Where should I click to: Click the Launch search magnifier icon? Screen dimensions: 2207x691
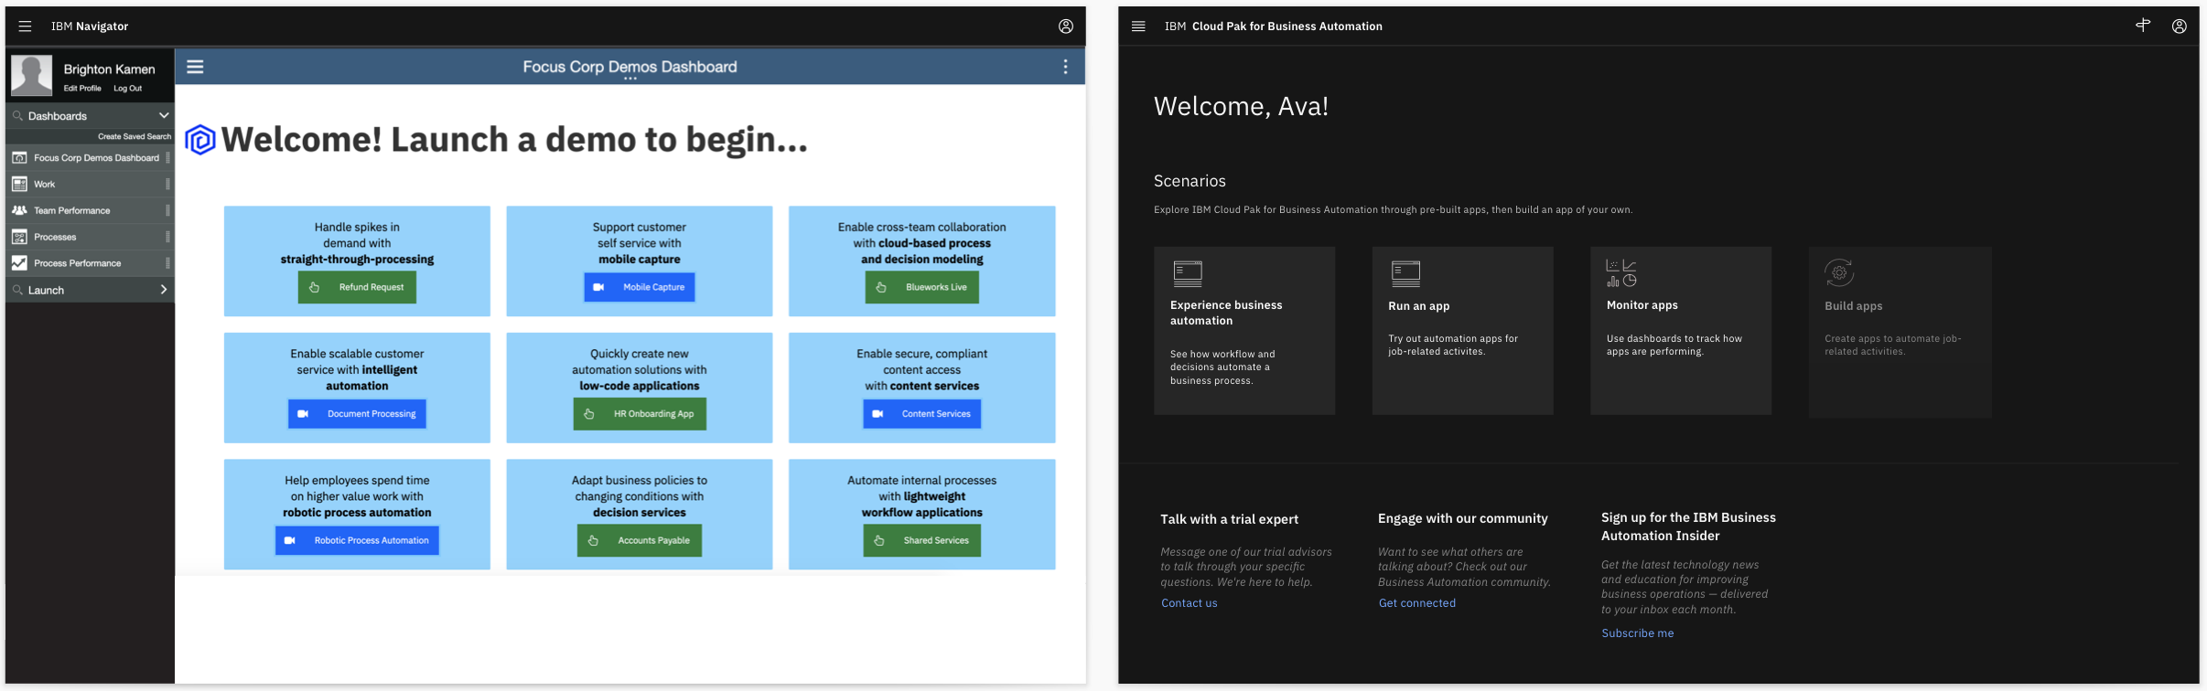pyautogui.click(x=17, y=290)
